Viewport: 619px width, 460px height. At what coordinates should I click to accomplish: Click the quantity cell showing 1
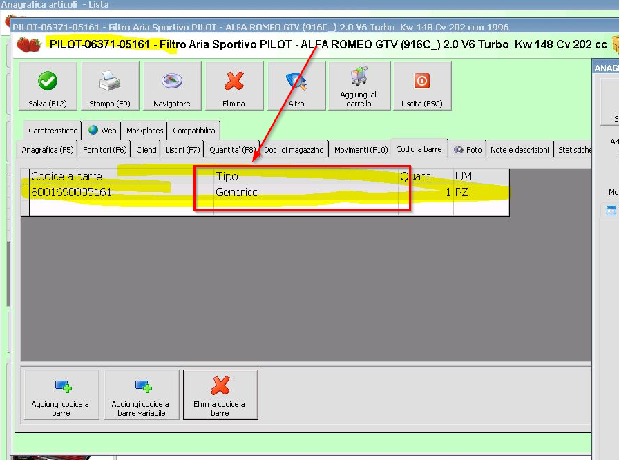[x=426, y=192]
